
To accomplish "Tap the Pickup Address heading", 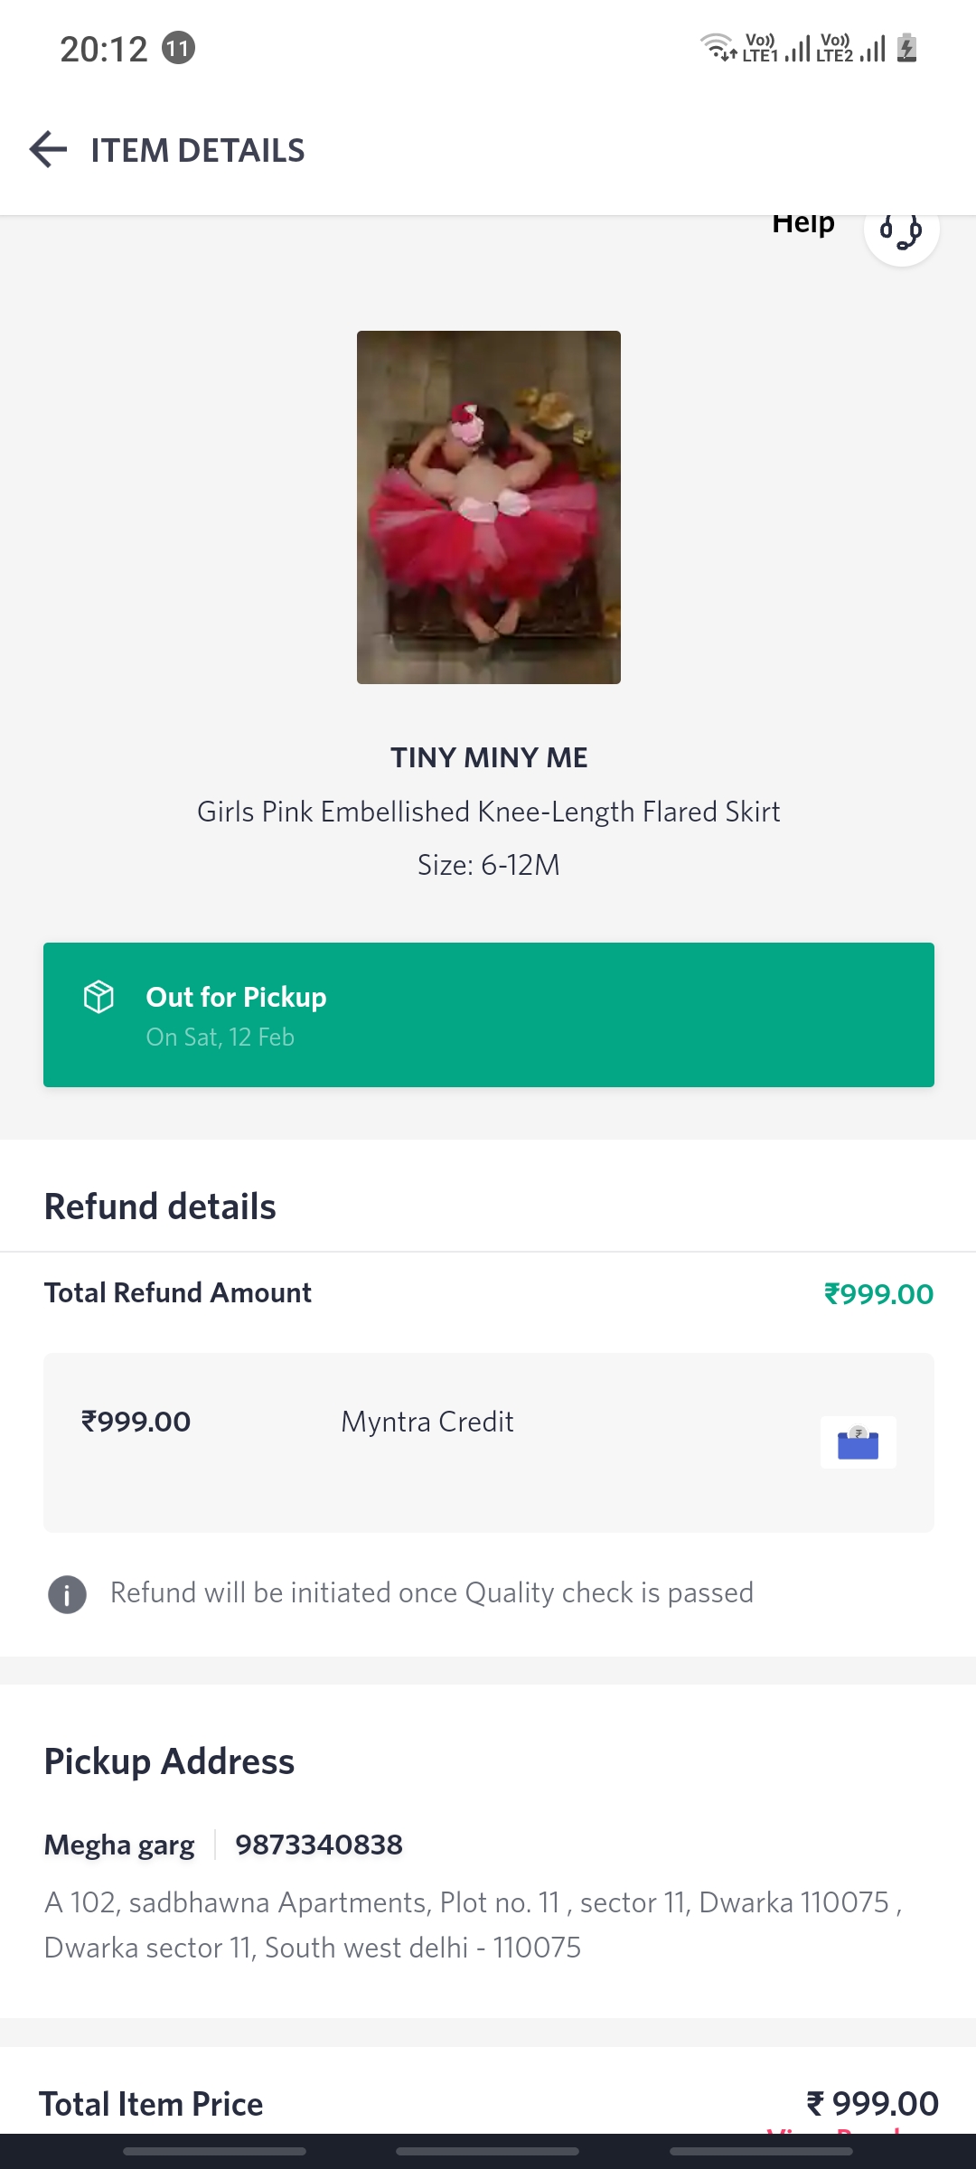I will click(x=169, y=1761).
